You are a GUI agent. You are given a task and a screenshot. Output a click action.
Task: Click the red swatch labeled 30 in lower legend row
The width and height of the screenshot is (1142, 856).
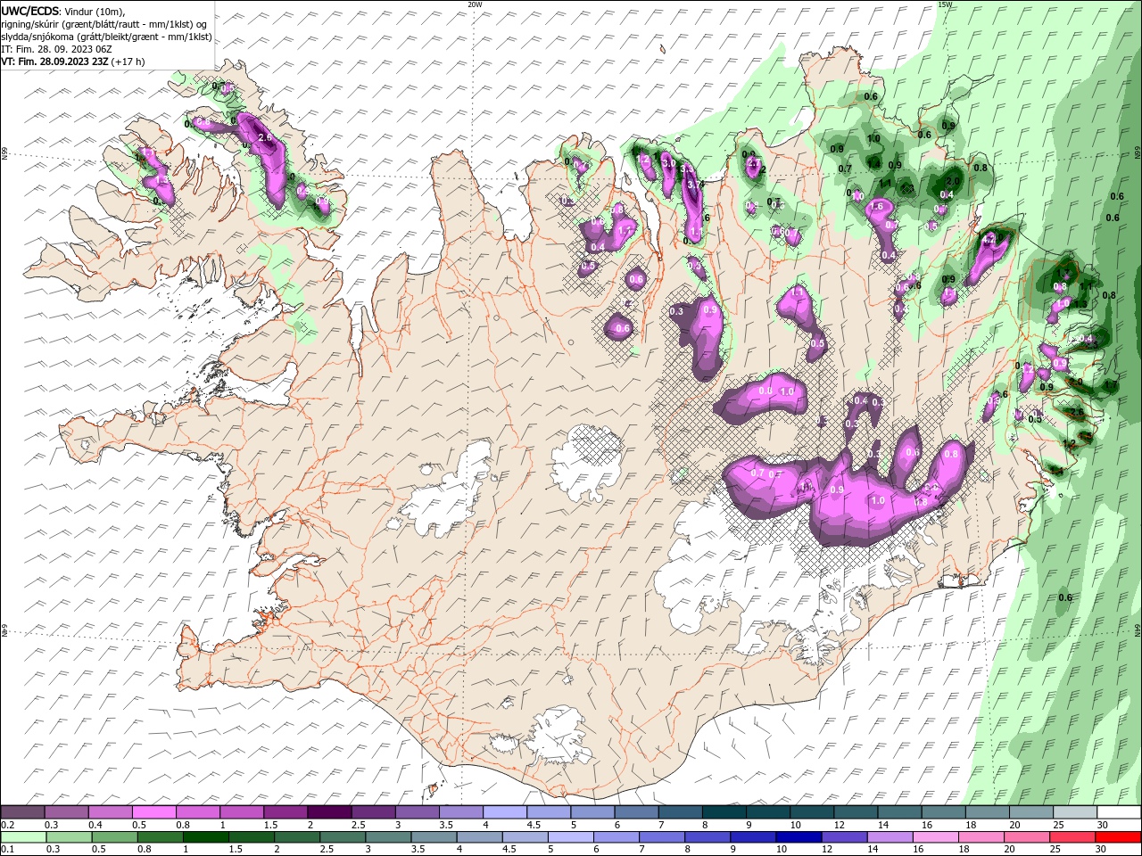1117,837
